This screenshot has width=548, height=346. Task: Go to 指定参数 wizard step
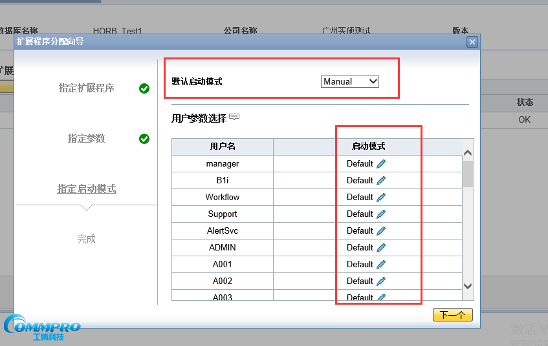tap(86, 139)
